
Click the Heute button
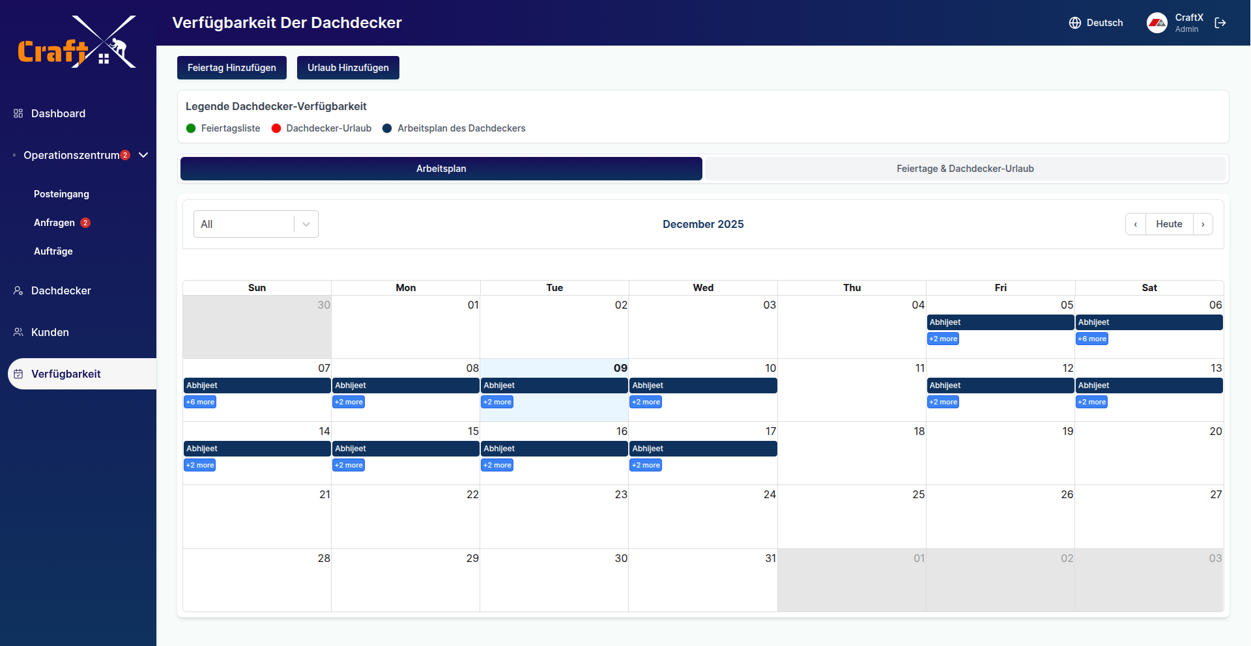pyautogui.click(x=1170, y=224)
